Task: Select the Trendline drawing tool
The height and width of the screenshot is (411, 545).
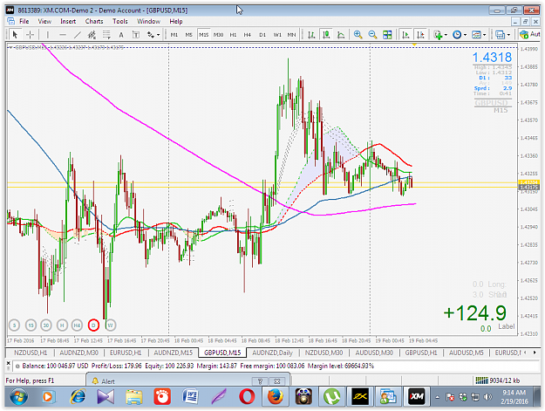Action: click(77, 35)
